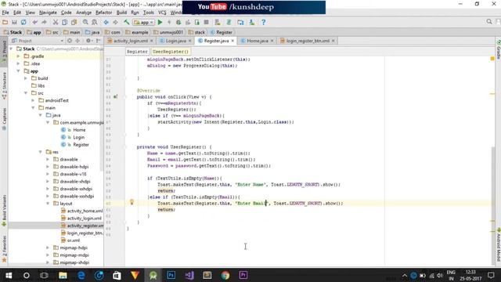Image resolution: width=501 pixels, height=282 pixels.
Task: Expand the build folder
Action: tap(26, 78)
